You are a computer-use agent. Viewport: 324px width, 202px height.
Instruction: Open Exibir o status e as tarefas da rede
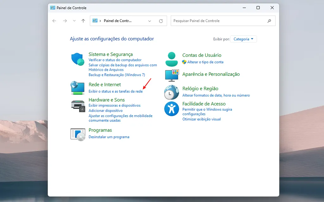(x=116, y=91)
